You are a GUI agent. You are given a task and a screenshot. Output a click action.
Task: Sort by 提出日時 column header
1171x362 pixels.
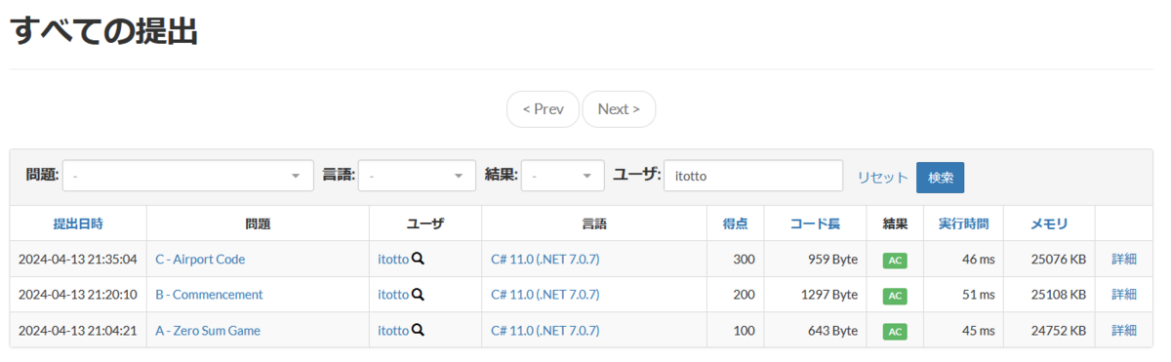tap(78, 223)
